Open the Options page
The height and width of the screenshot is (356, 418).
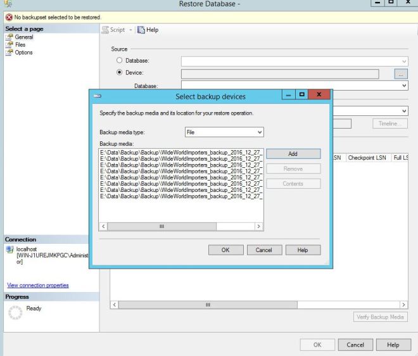point(23,53)
